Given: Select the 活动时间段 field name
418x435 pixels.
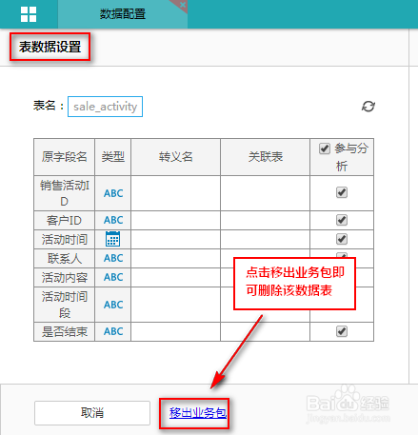Looking at the screenshot, I should (65, 305).
